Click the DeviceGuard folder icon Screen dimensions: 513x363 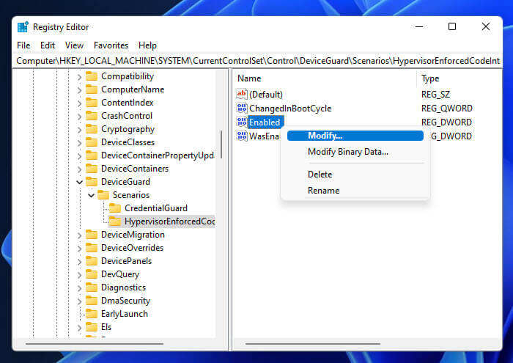click(92, 182)
